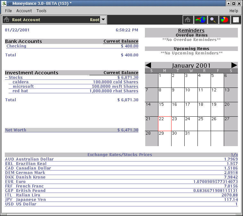The height and width of the screenshot is (216, 243).
Task: Open the globe currency/transfer toolbar icon
Action: point(200,20)
